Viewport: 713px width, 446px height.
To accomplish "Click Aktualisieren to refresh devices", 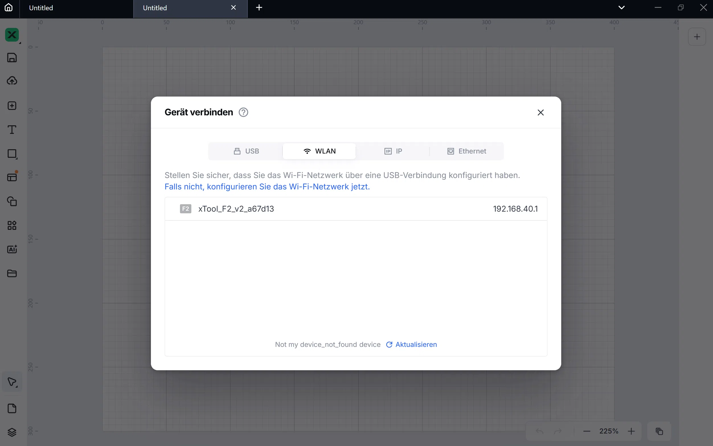I will click(x=412, y=345).
